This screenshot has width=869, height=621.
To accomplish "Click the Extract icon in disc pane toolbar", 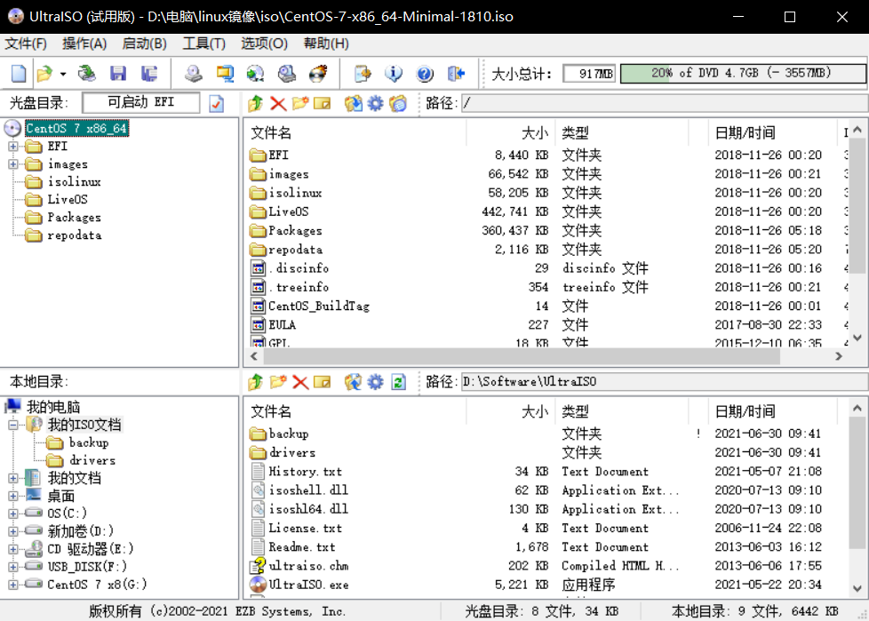I will point(353,103).
